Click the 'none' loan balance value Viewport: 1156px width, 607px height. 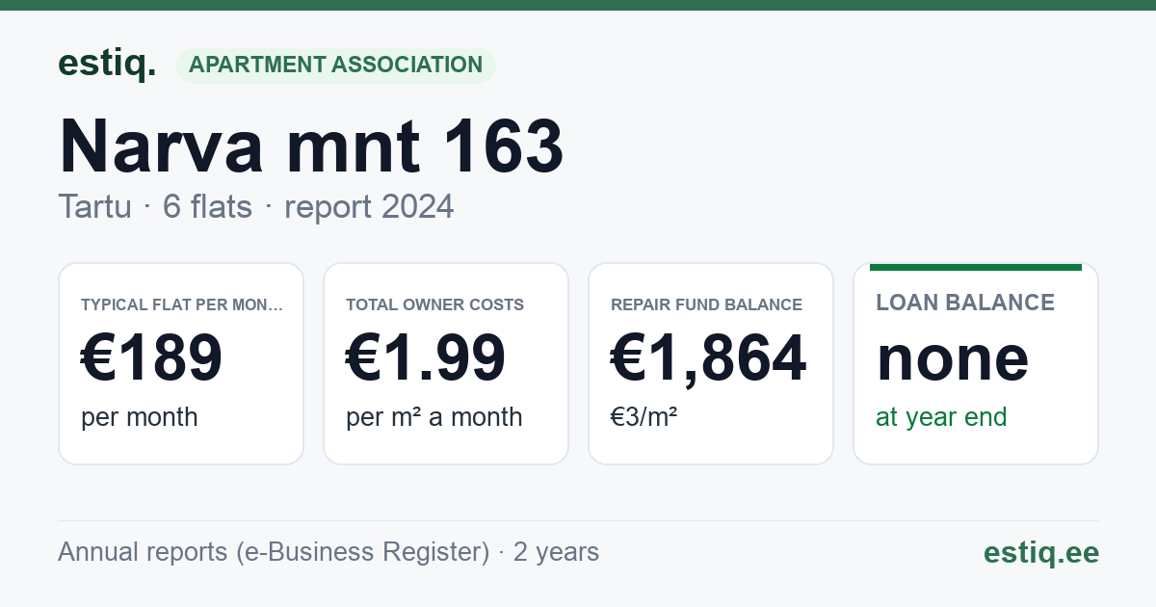click(953, 359)
